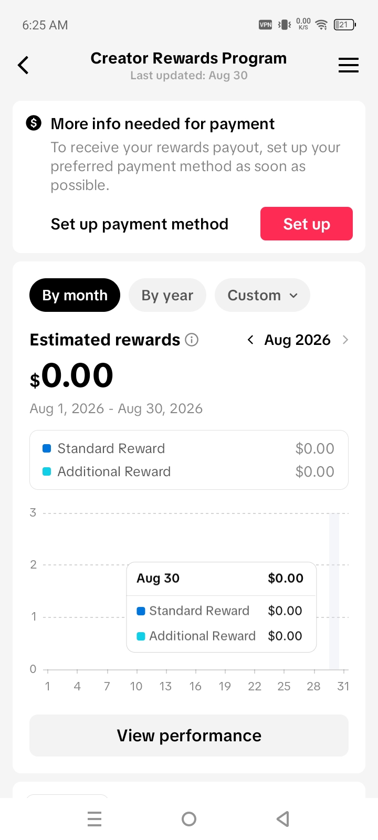Click View performance button

tap(189, 736)
